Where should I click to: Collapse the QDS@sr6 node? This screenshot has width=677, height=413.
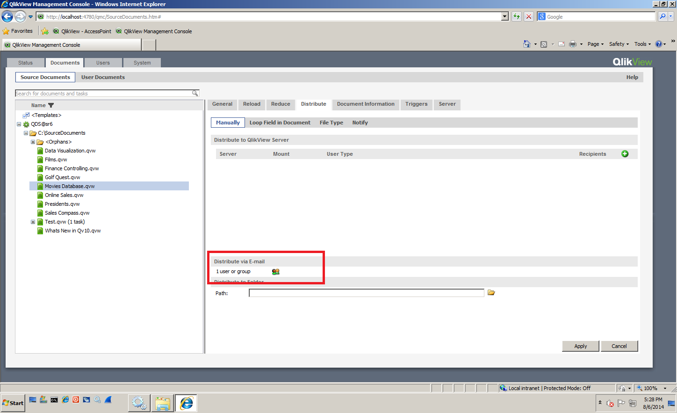click(19, 124)
